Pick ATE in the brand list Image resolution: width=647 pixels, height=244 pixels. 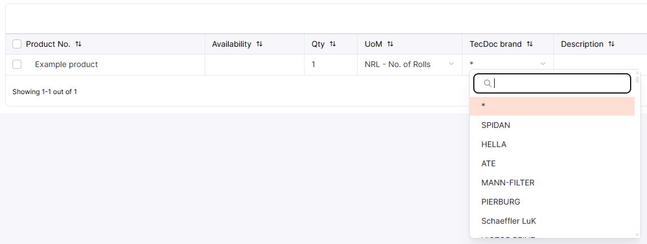click(488, 163)
